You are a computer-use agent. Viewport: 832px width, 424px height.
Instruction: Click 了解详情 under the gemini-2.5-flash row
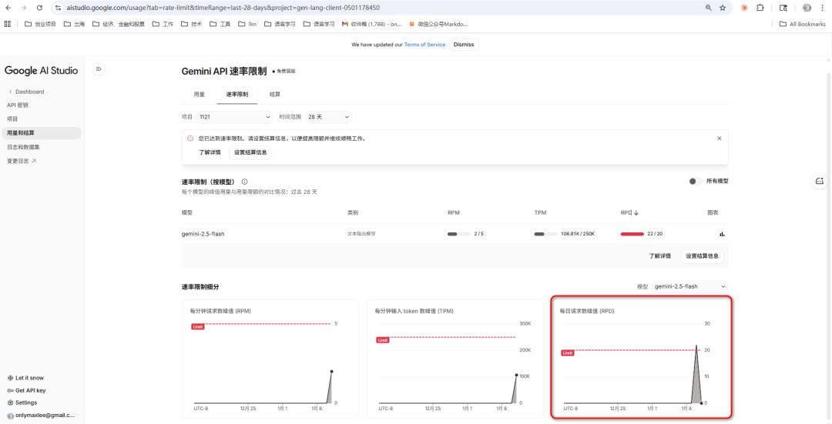click(659, 256)
